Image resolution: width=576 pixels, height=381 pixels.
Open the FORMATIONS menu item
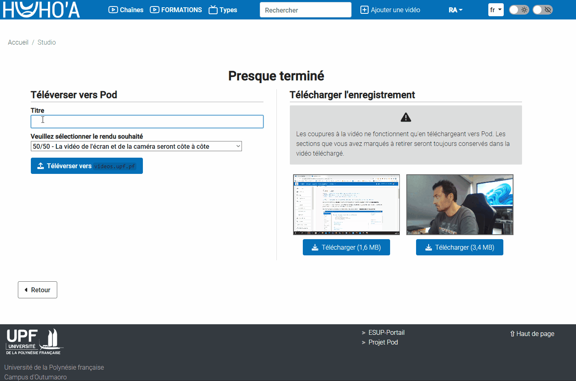[x=176, y=10]
